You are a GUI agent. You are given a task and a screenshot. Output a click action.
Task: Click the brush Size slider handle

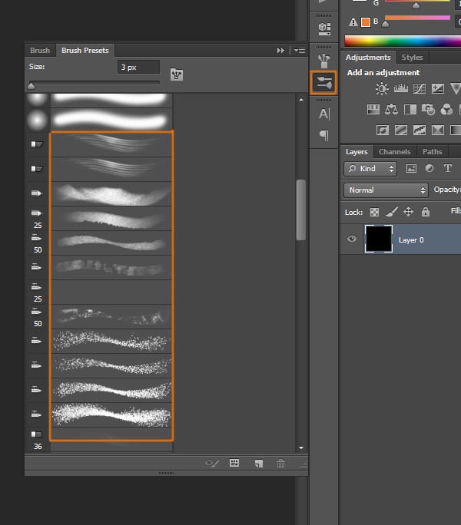[32, 86]
